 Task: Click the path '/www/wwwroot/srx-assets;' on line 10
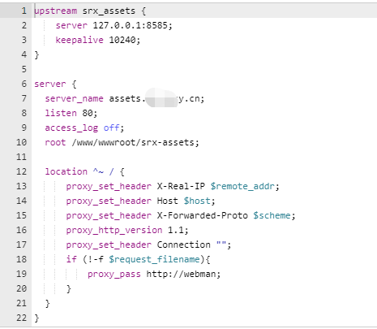pyautogui.click(x=135, y=142)
